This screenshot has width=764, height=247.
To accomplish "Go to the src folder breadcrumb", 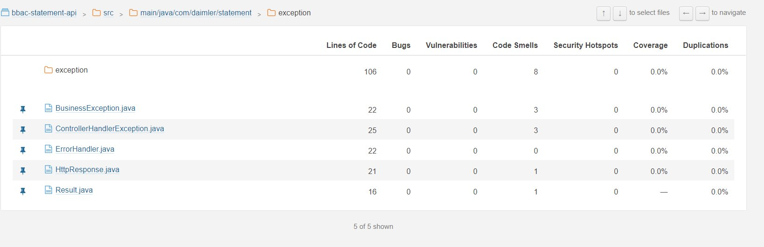I will (108, 13).
